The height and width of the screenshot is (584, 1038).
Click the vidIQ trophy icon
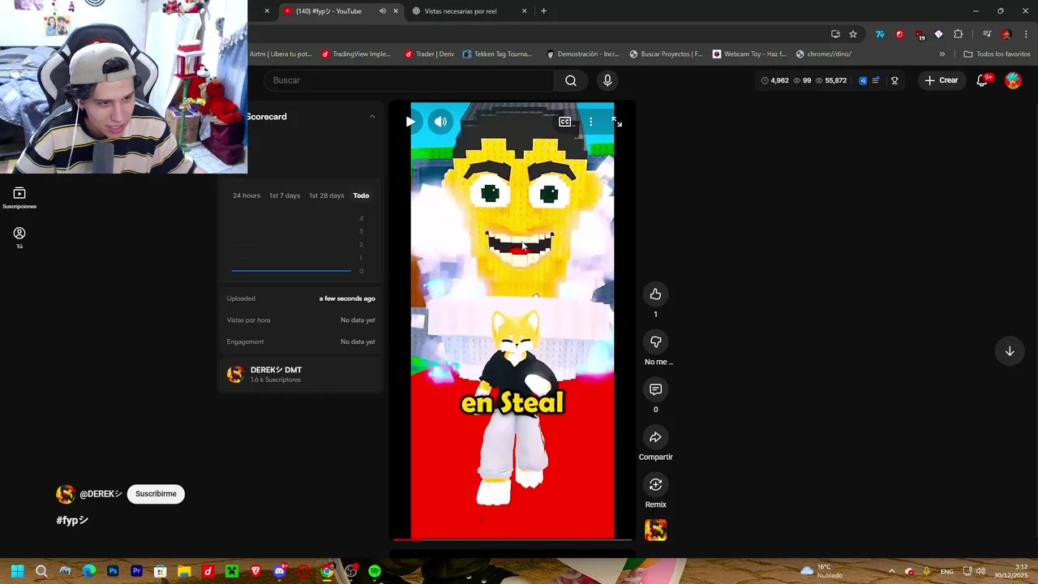894,80
